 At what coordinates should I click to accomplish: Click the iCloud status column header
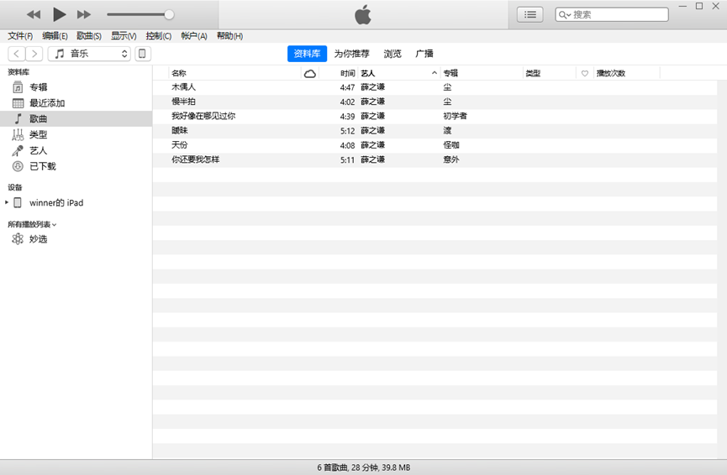[310, 73]
